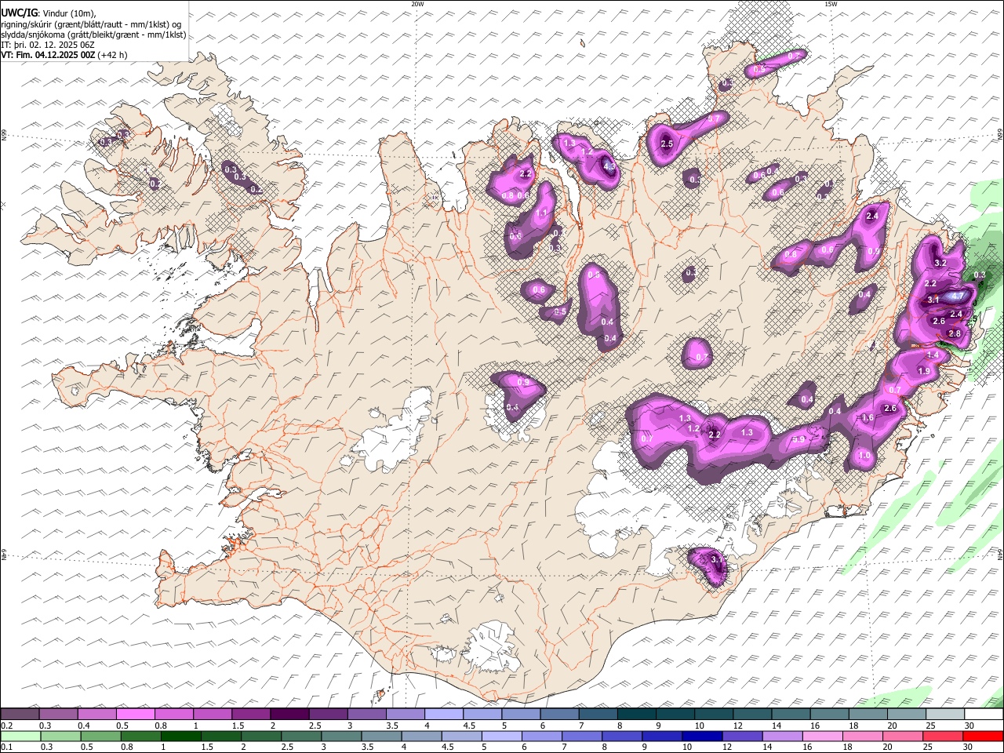The width and height of the screenshot is (1004, 753).
Task: Click the 'slydda/snjókoma' legend description line
Action: (93, 35)
